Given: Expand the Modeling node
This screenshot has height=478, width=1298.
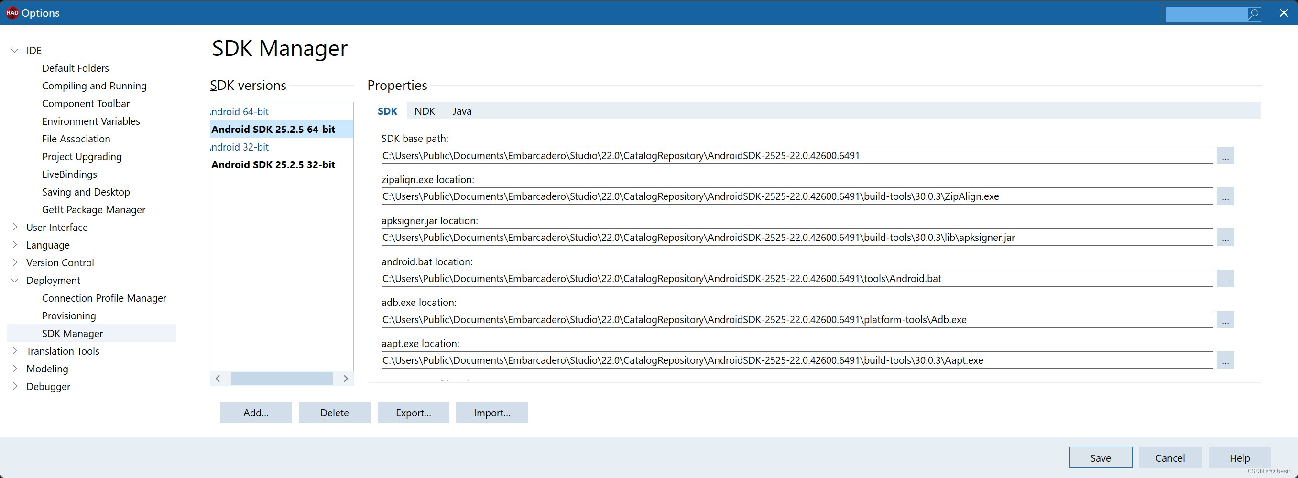Looking at the screenshot, I should [x=15, y=369].
